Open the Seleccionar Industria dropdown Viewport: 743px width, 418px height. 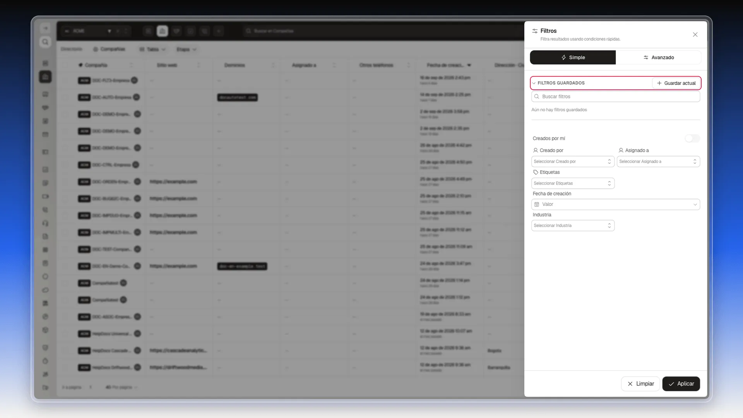tap(573, 226)
